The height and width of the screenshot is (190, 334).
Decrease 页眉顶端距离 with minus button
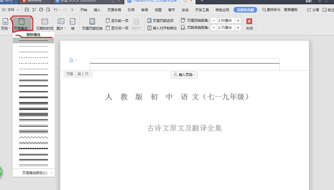pyautogui.click(x=214, y=20)
